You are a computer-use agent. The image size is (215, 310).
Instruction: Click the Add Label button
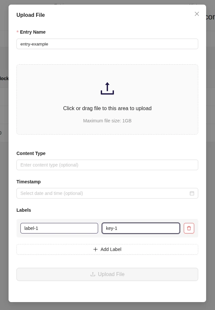[107, 249]
